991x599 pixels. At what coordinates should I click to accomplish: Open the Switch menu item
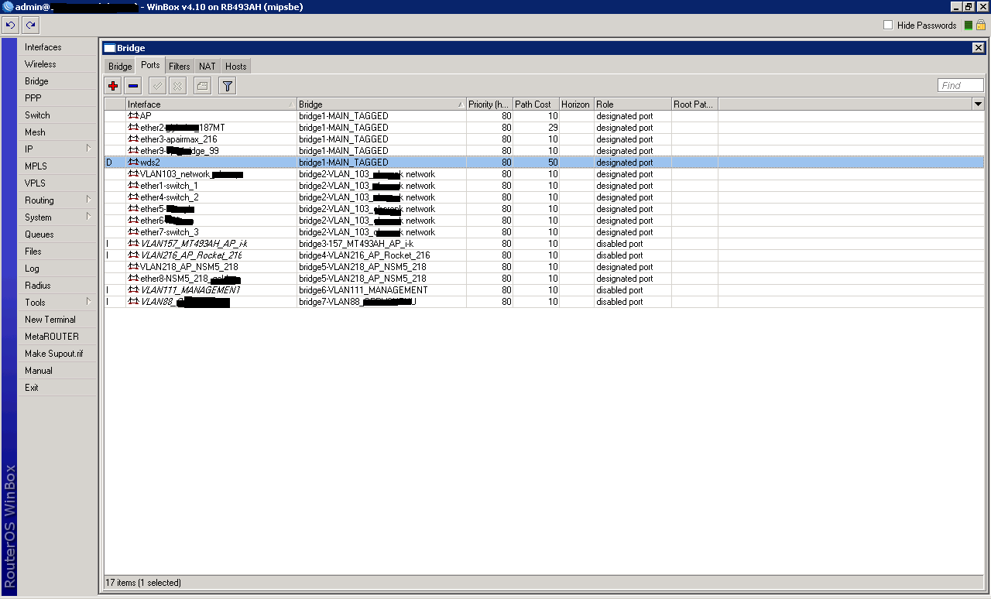[58, 115]
